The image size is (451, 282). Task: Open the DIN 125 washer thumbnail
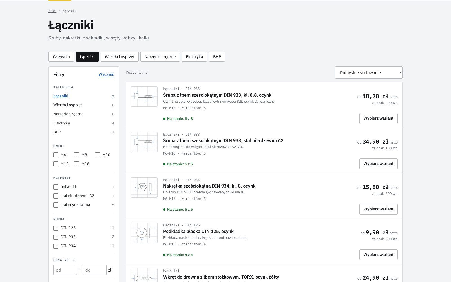144,233
